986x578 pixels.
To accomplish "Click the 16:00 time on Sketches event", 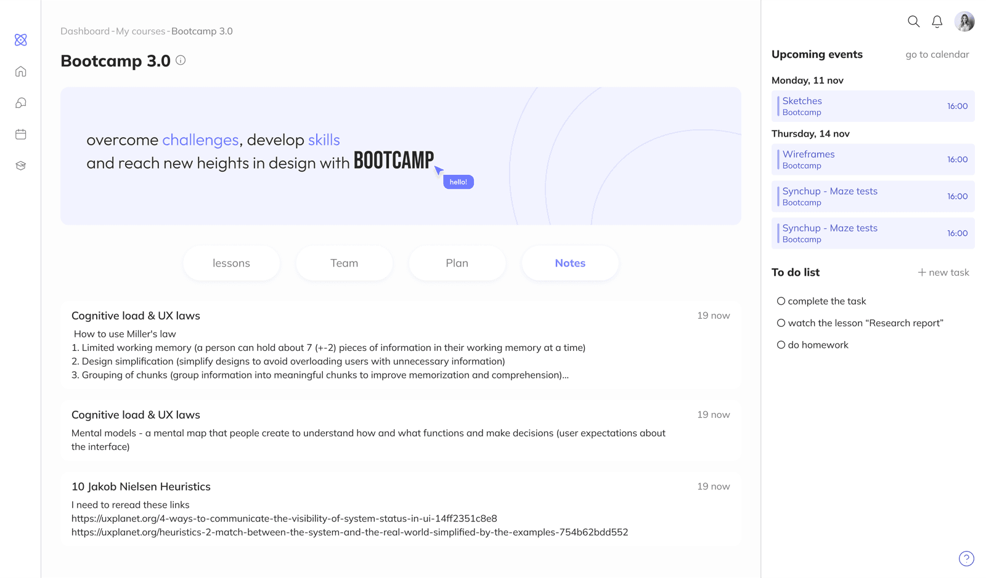I will tap(957, 106).
